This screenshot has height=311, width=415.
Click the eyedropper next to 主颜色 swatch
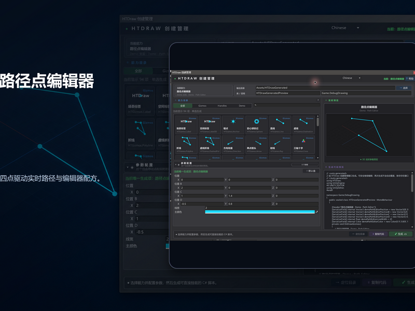click(x=317, y=212)
